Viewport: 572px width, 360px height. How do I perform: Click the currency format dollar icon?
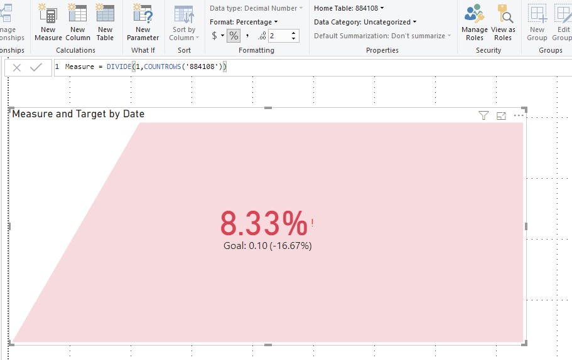point(214,36)
